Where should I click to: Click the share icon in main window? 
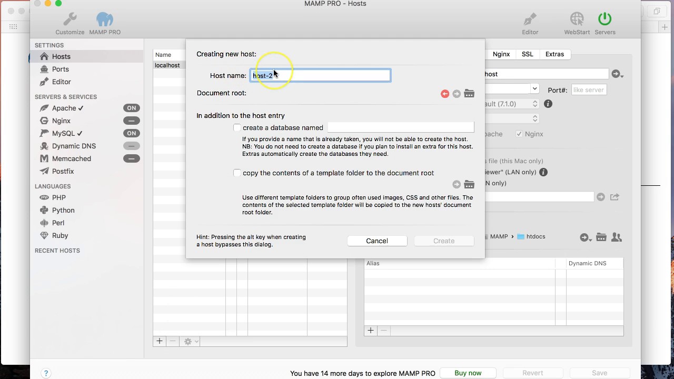[x=614, y=197]
